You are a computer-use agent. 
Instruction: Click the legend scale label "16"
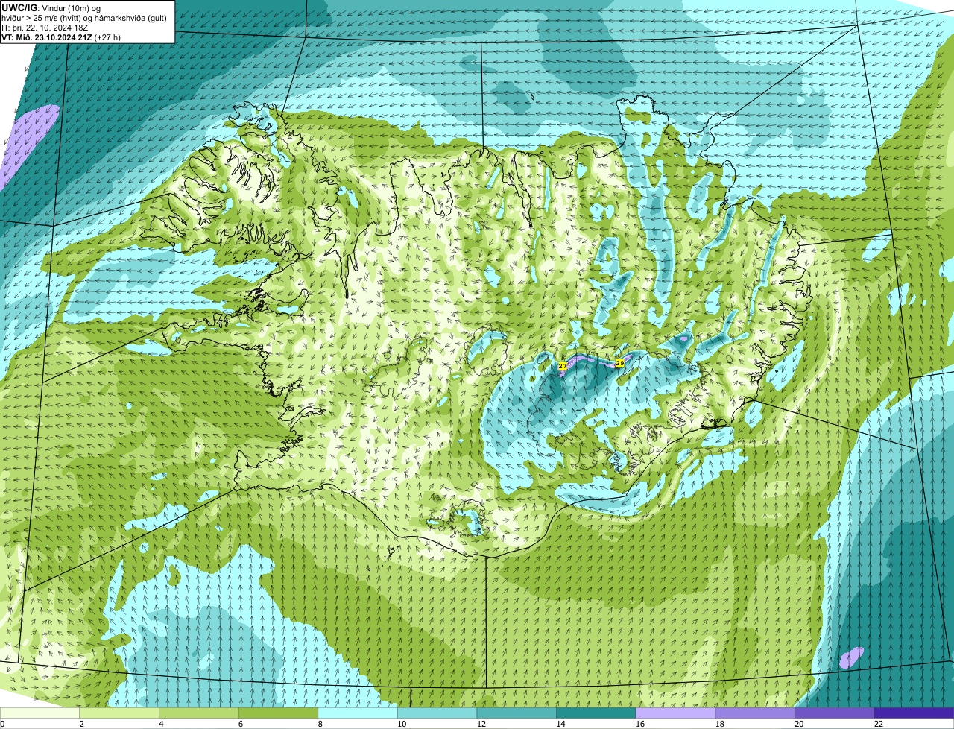[640, 724]
